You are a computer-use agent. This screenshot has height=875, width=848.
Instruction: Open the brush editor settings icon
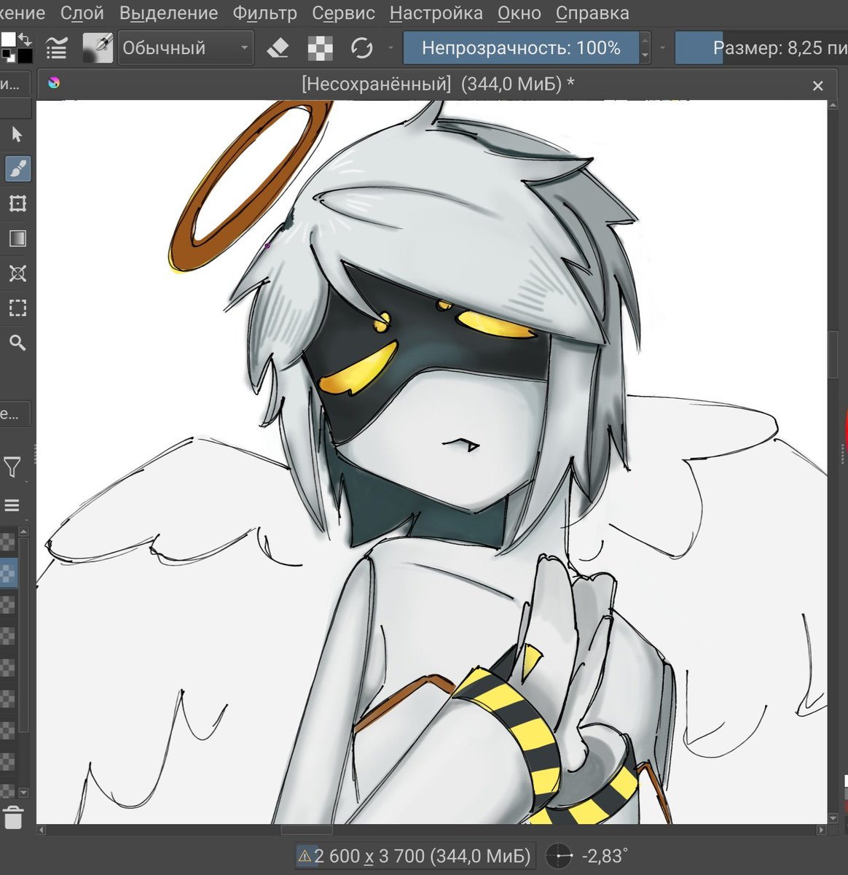[x=56, y=48]
